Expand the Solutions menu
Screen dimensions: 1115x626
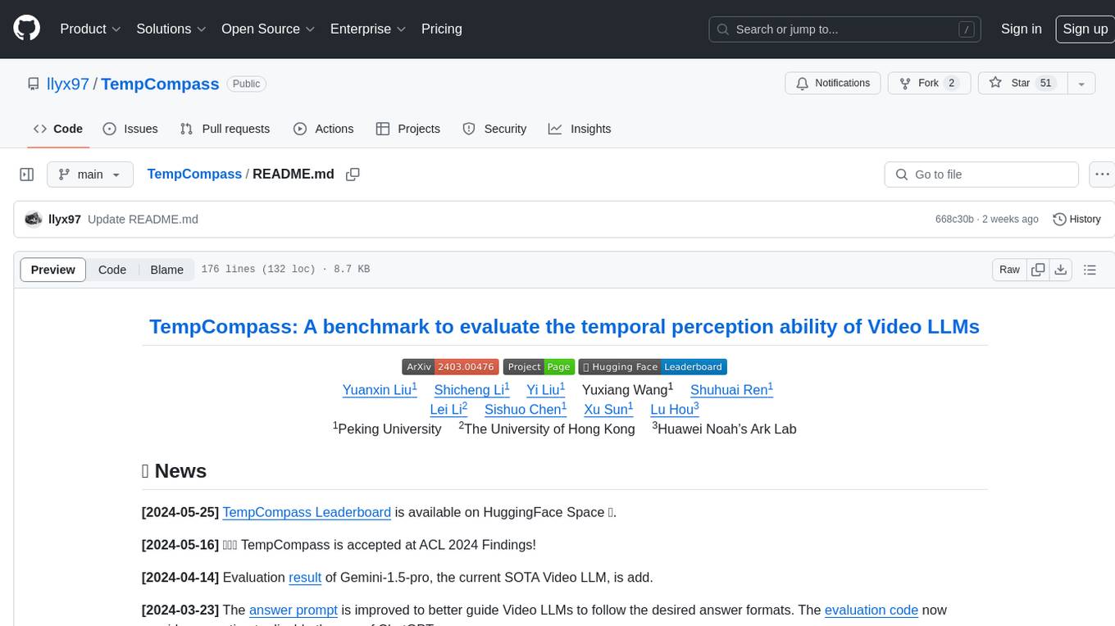pyautogui.click(x=170, y=29)
